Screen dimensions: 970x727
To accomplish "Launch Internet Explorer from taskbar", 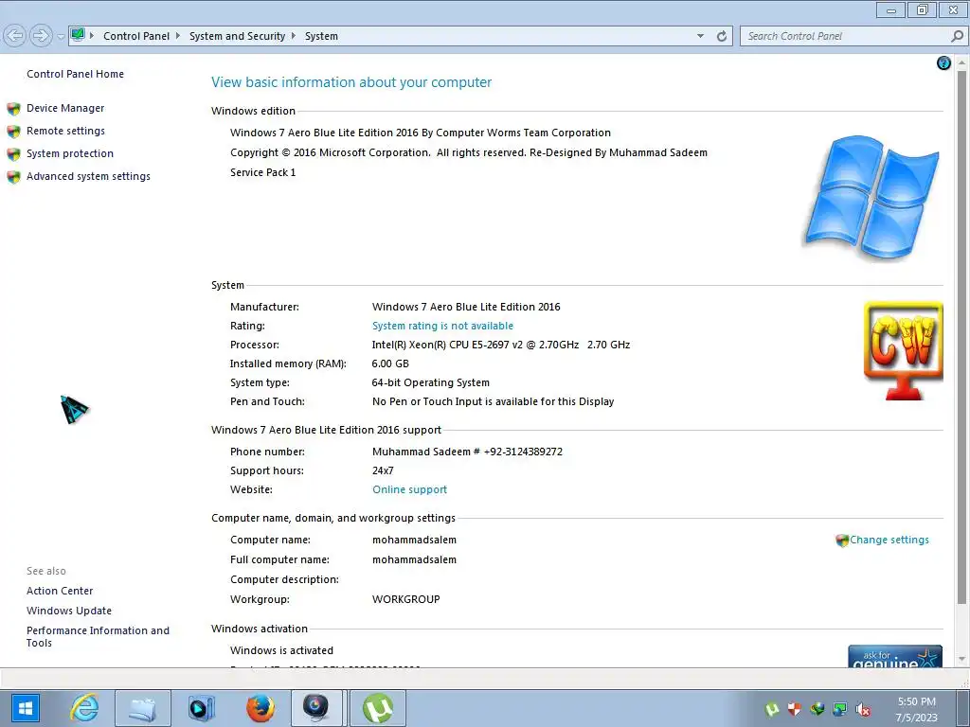I will 84,708.
